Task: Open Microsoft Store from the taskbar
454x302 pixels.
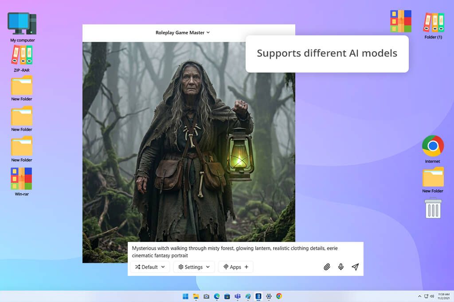Action: [x=227, y=296]
